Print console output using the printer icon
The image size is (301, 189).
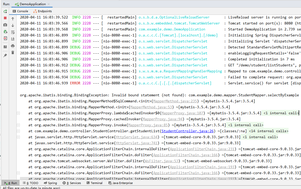click(x=13, y=46)
